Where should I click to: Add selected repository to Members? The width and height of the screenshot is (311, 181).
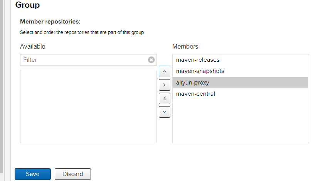[x=165, y=85]
